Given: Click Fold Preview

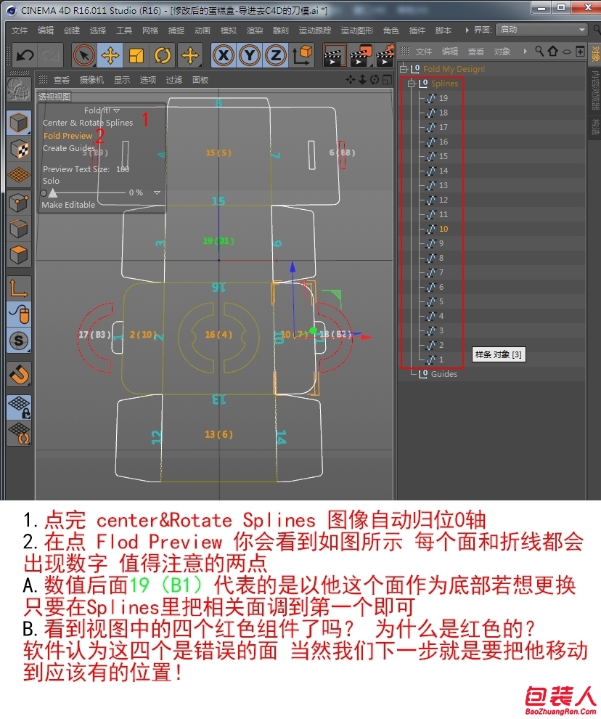Looking at the screenshot, I should pyautogui.click(x=68, y=135).
